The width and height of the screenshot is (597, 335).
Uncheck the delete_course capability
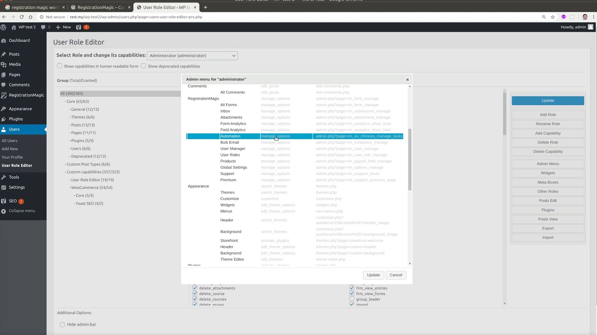pos(195,294)
